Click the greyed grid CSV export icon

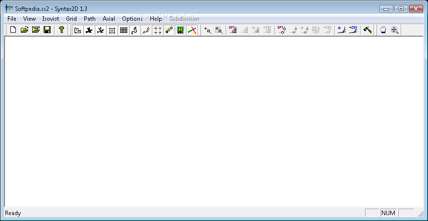pos(267,30)
